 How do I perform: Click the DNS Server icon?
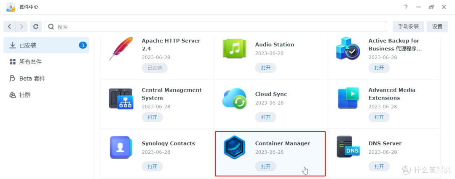tap(348, 147)
